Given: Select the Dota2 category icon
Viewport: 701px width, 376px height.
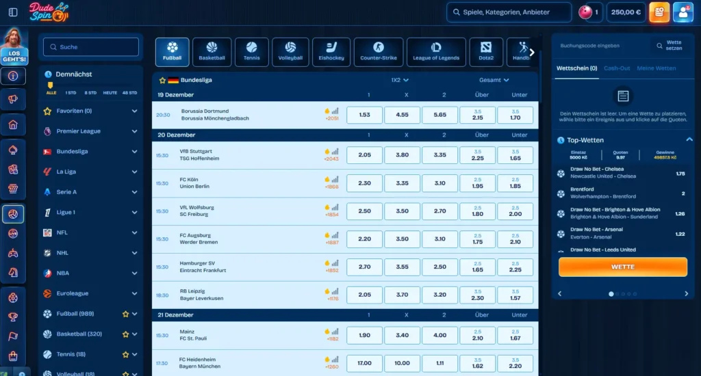Looking at the screenshot, I should pyautogui.click(x=486, y=52).
